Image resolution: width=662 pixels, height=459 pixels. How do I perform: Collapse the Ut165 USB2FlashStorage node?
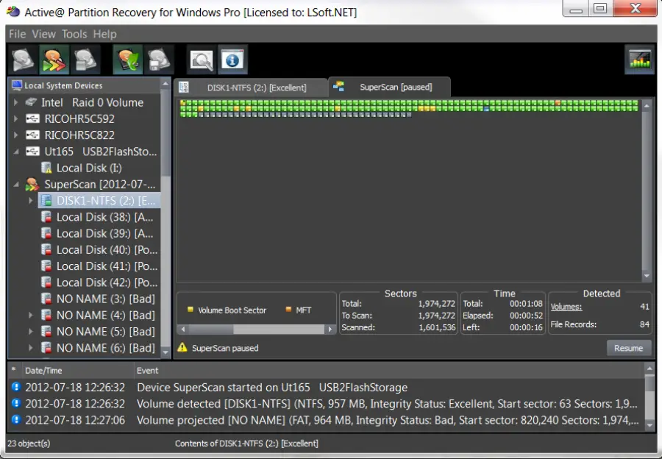(x=16, y=152)
